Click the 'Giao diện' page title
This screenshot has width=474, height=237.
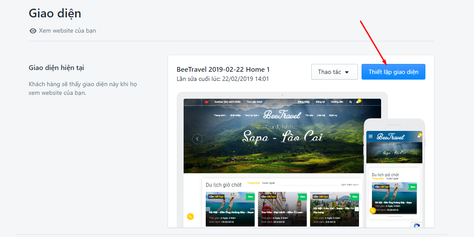pyautogui.click(x=55, y=13)
